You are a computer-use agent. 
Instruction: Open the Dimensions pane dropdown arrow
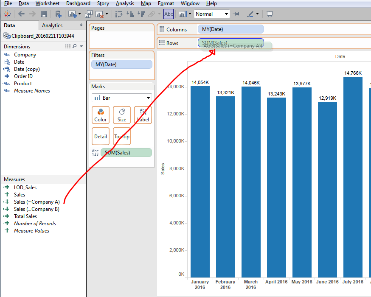point(81,46)
